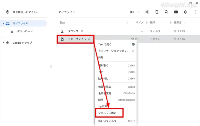This screenshot has height=126, width=200.
Task: Click the trash delete icon in toolbar
Action: pos(157,12)
